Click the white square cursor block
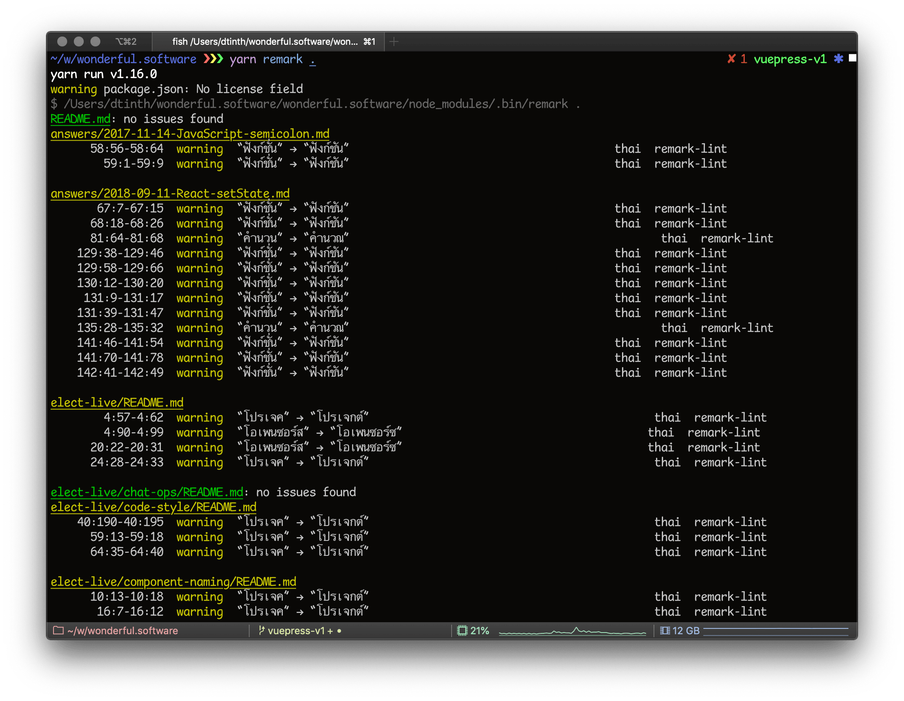Image resolution: width=904 pixels, height=701 pixels. click(853, 58)
